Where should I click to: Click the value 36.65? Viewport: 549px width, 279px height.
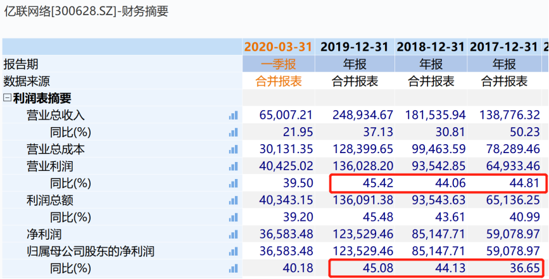[x=524, y=268]
